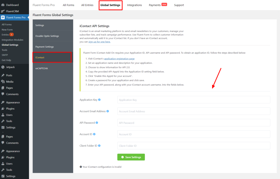Viewport: 280px width, 179px height.
Task: Focus the API Password input field
Action: (194, 123)
